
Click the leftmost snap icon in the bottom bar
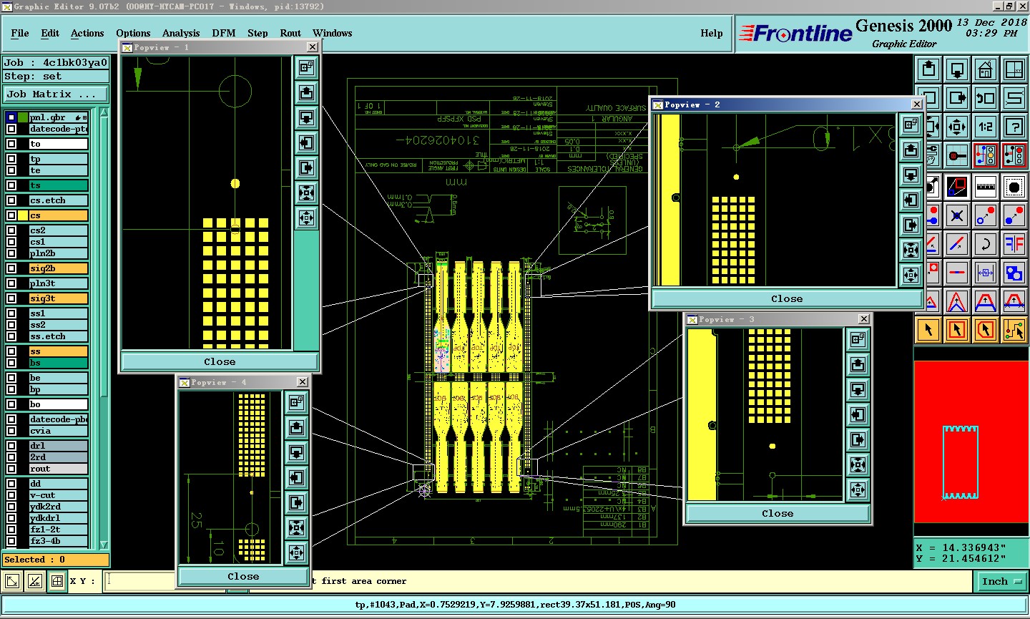tap(12, 581)
